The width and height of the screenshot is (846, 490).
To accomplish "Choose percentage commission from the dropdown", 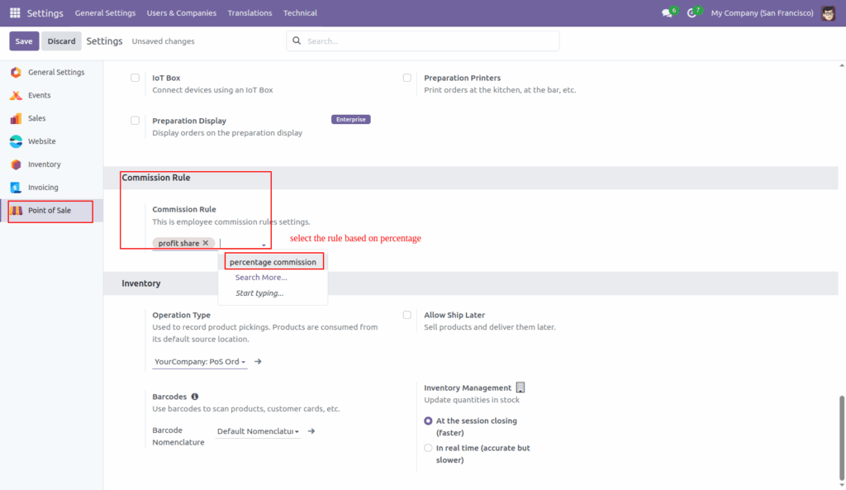I will click(x=273, y=260).
